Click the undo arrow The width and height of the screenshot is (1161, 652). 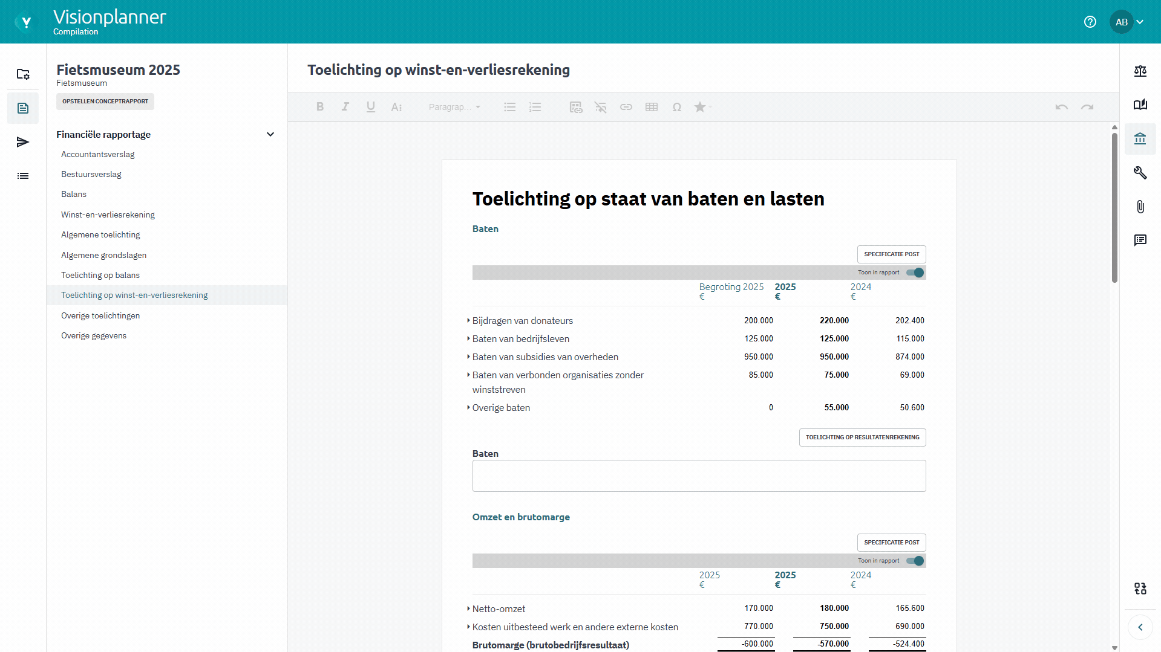pos(1062,107)
